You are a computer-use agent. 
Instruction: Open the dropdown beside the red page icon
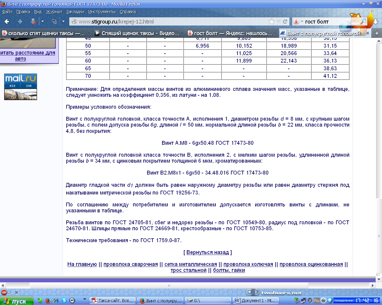pyautogui.click(x=63, y=21)
